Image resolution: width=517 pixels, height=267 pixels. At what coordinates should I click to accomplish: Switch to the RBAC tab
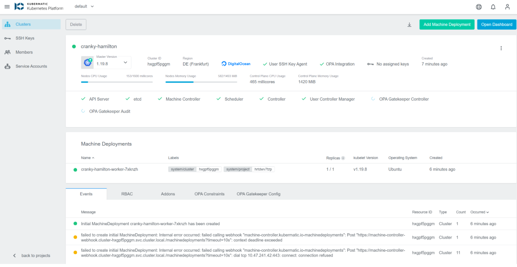tap(127, 194)
